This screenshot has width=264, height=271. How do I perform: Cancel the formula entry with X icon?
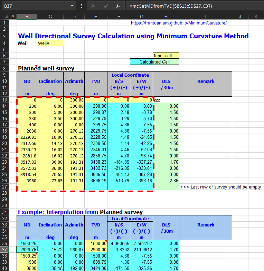(x=93, y=6)
